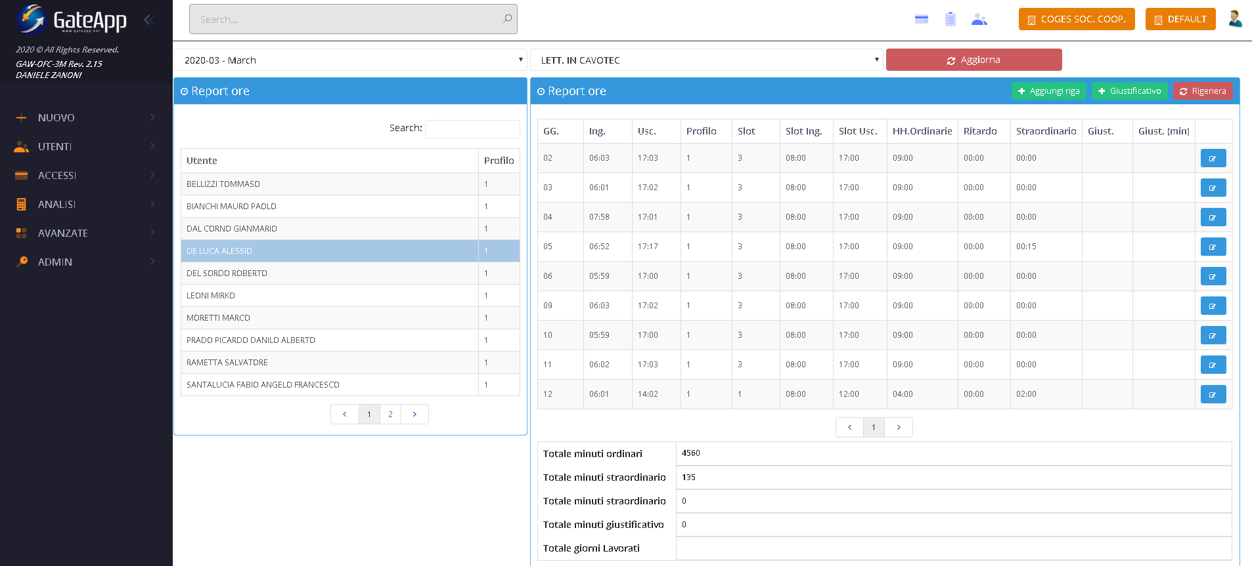Viewport: 1252px width, 566px height.
Task: Click the Aggiungi riga button
Action: point(1049,91)
